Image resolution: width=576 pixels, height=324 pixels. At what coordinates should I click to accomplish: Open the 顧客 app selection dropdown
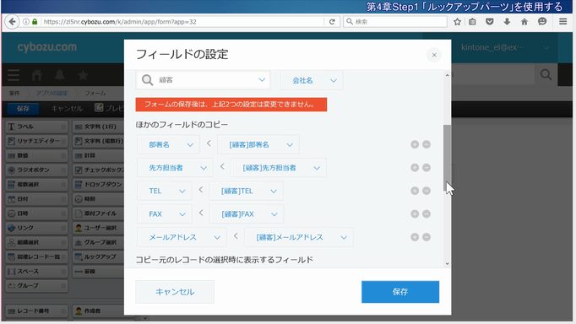[x=204, y=80]
